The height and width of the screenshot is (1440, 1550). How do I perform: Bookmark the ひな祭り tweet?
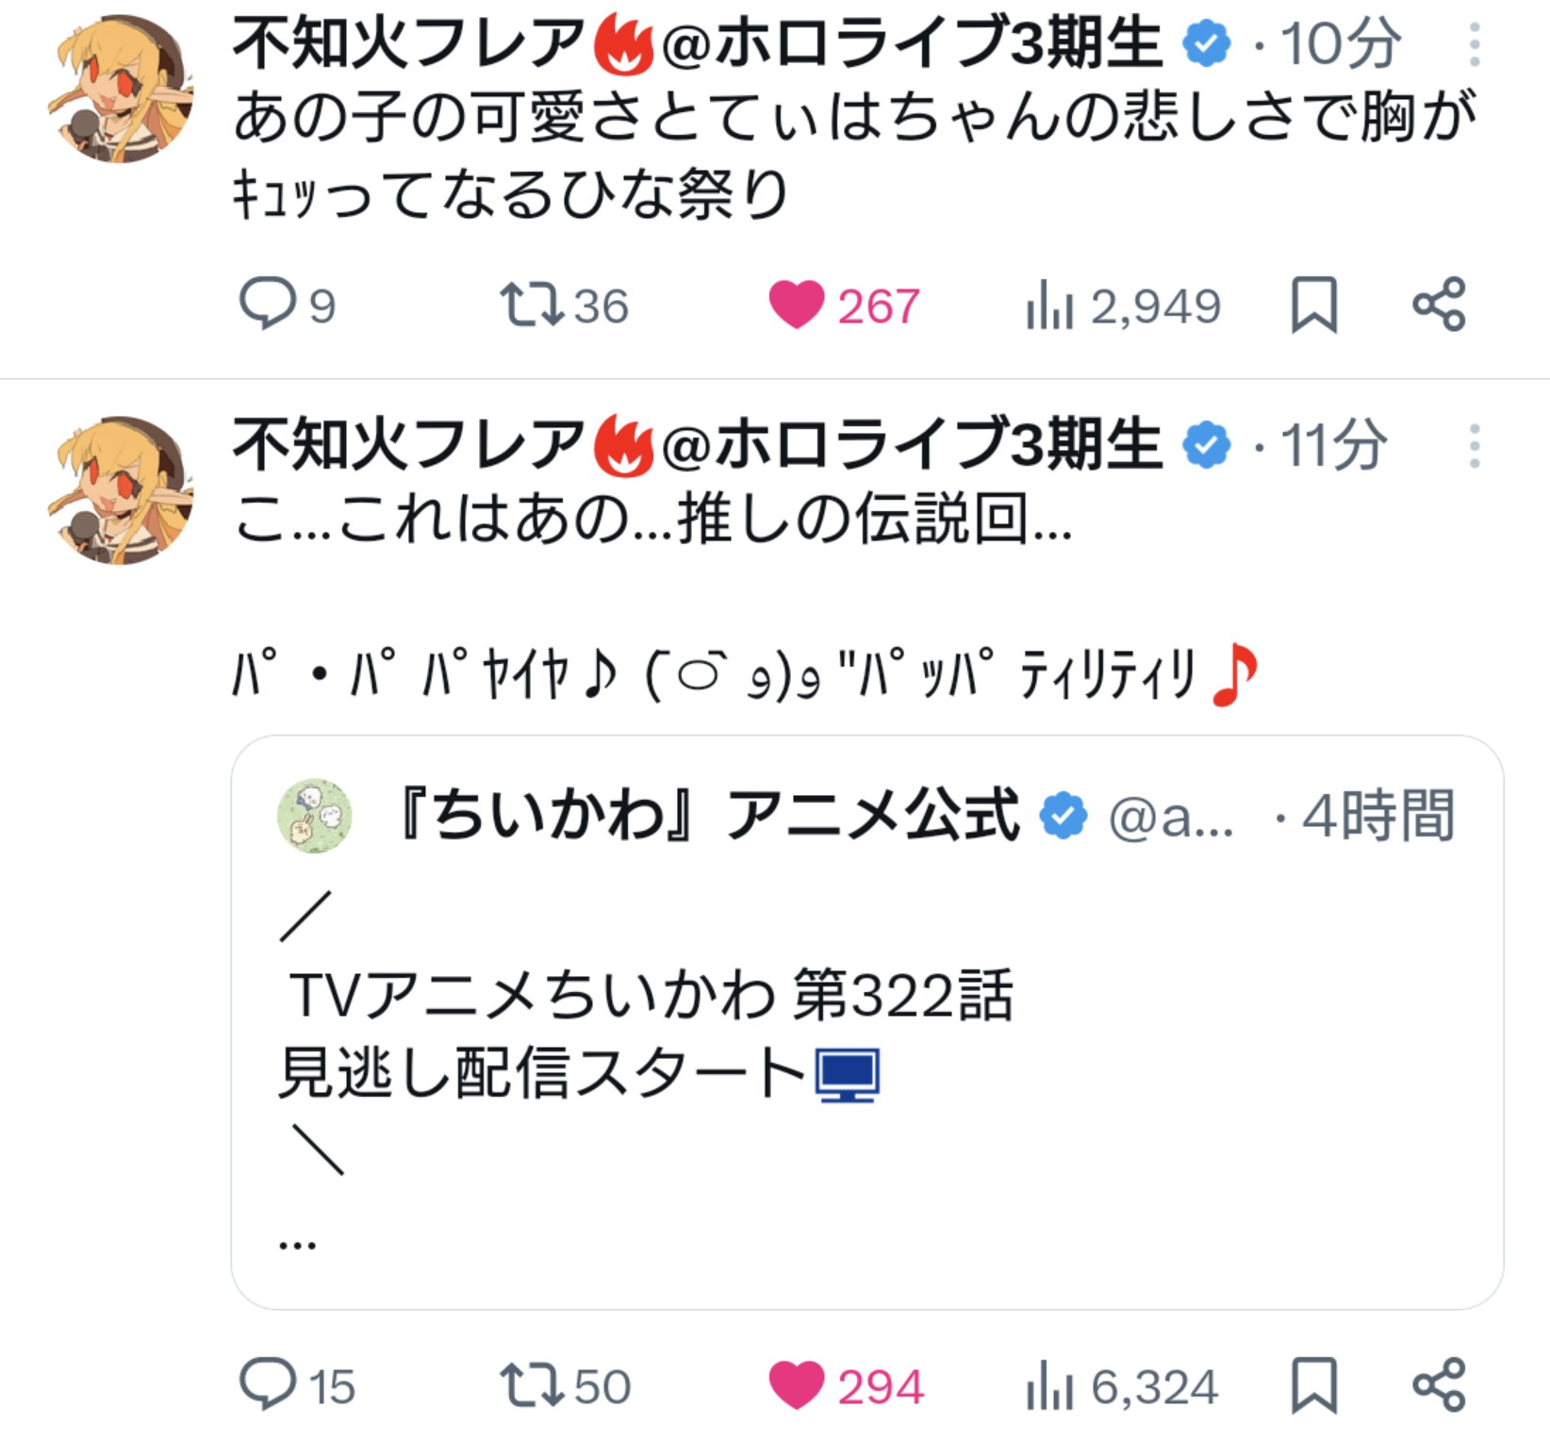(1313, 305)
